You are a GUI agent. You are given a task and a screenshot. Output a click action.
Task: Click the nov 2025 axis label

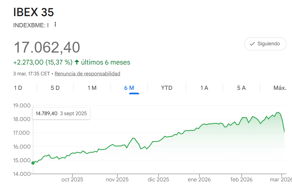(117, 179)
